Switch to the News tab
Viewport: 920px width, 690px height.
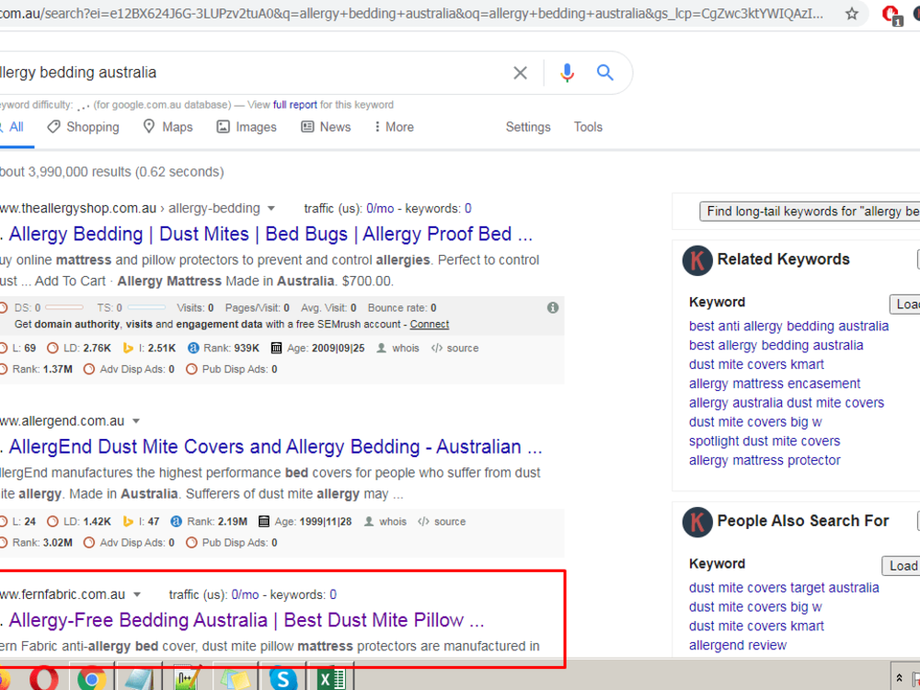click(x=326, y=127)
